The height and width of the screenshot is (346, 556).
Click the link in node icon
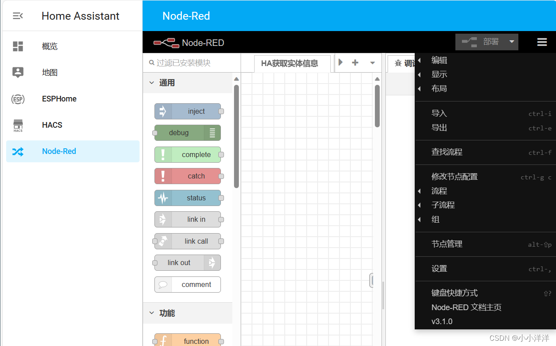tap(163, 219)
